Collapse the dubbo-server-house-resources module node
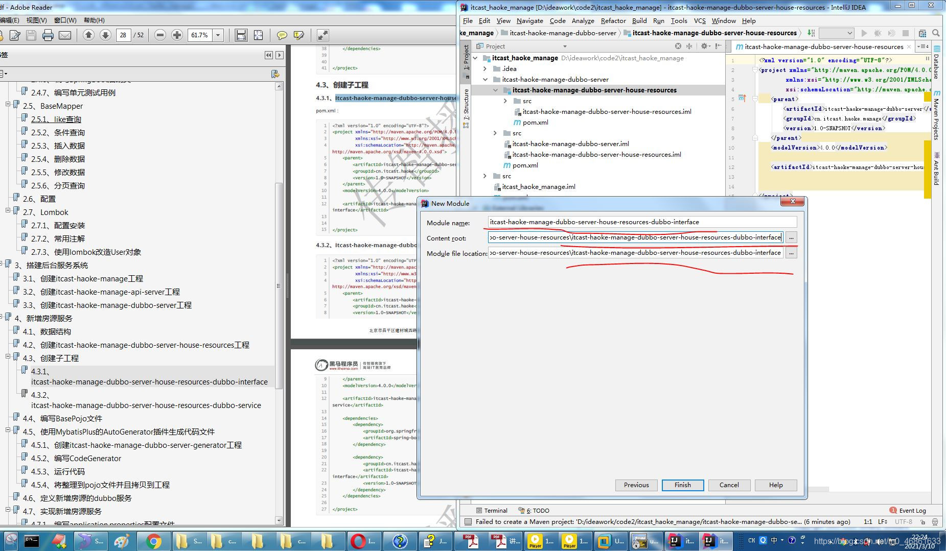Screen dimensions: 946x551 495,90
